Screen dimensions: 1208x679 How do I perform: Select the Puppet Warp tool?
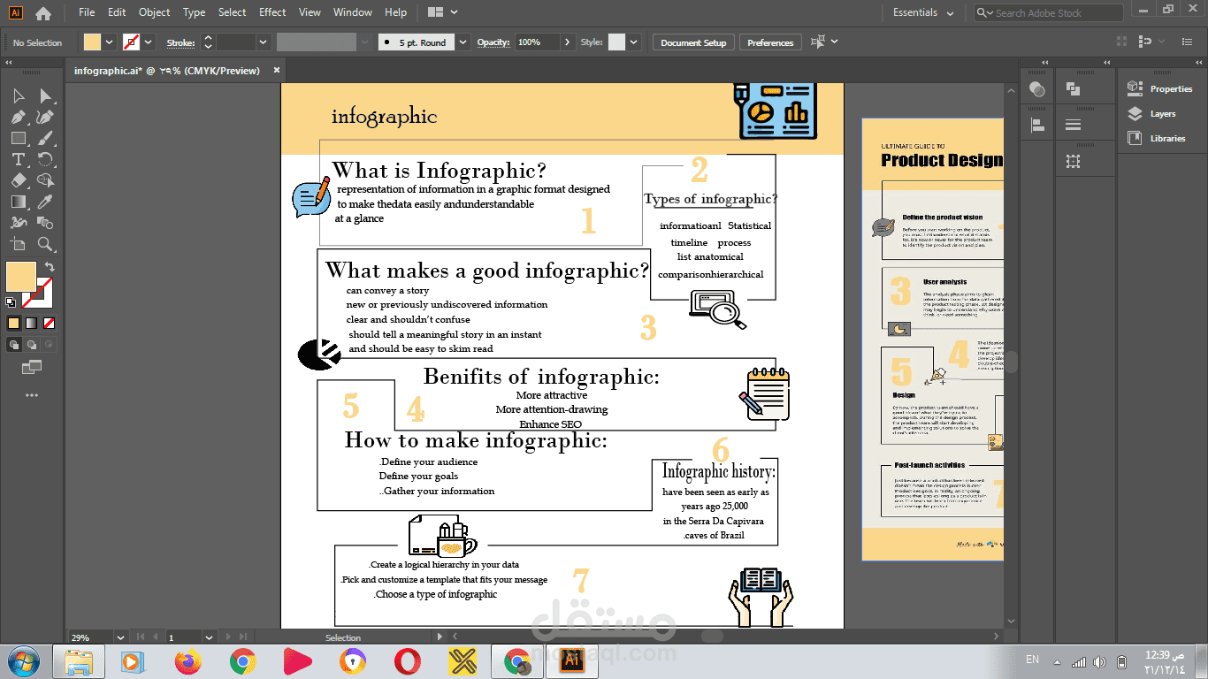click(x=19, y=223)
